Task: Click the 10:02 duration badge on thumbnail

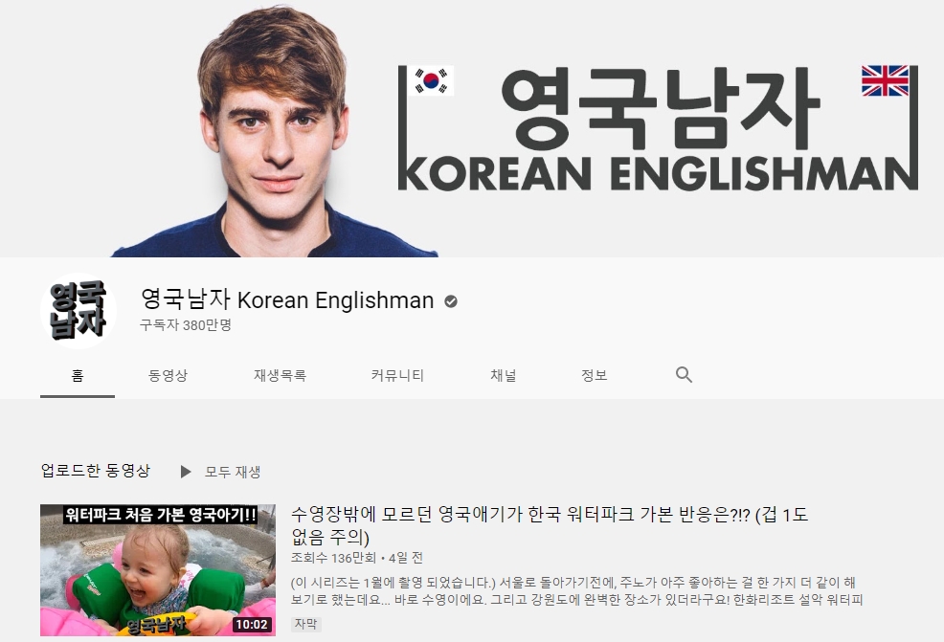Action: [x=252, y=625]
